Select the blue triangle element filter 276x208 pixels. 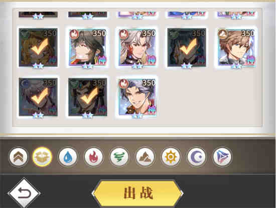[x=222, y=157]
